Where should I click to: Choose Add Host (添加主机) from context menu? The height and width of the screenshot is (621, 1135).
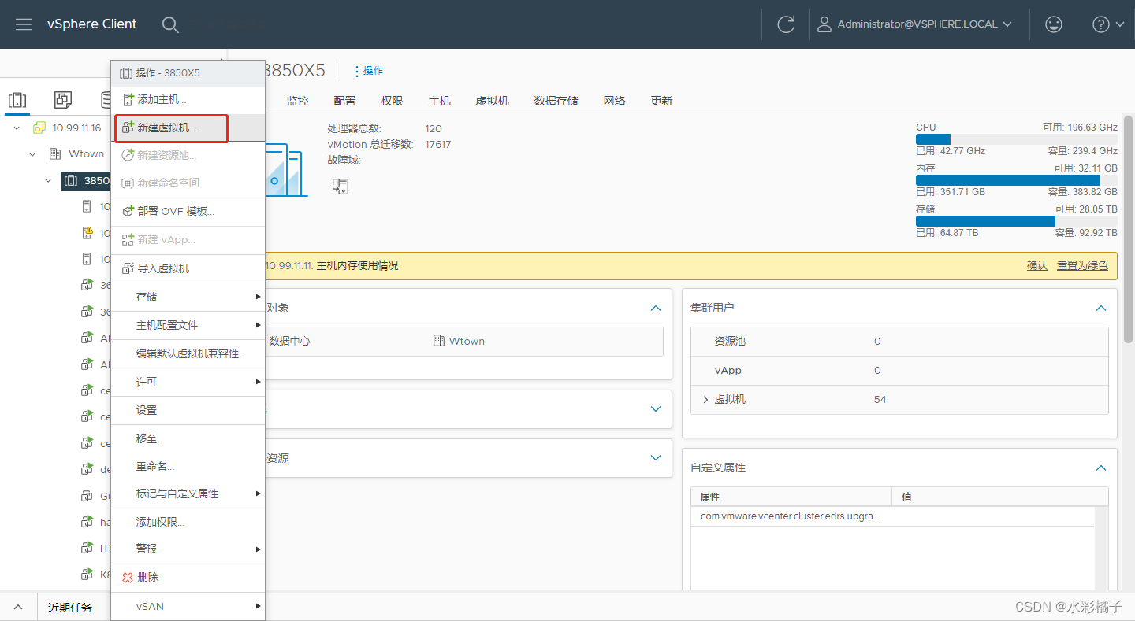point(188,100)
